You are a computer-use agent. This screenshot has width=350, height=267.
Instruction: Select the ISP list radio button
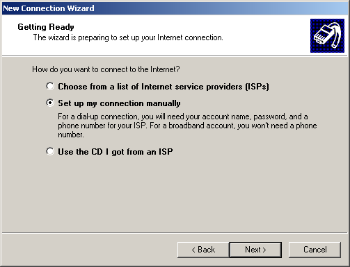50,86
